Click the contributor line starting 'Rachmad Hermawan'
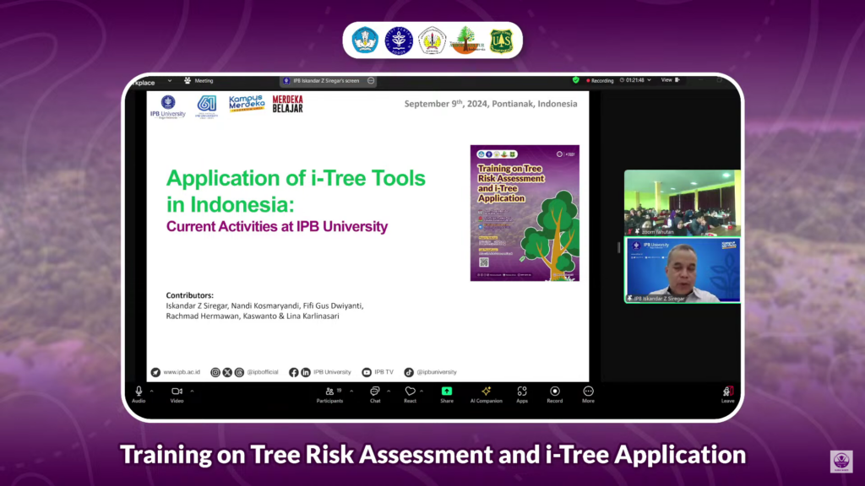The height and width of the screenshot is (486, 865). tap(253, 316)
